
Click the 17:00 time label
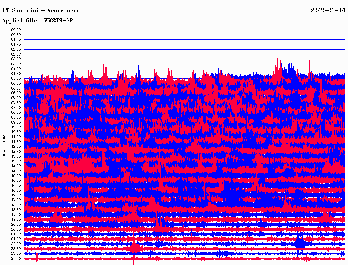click(x=16, y=195)
